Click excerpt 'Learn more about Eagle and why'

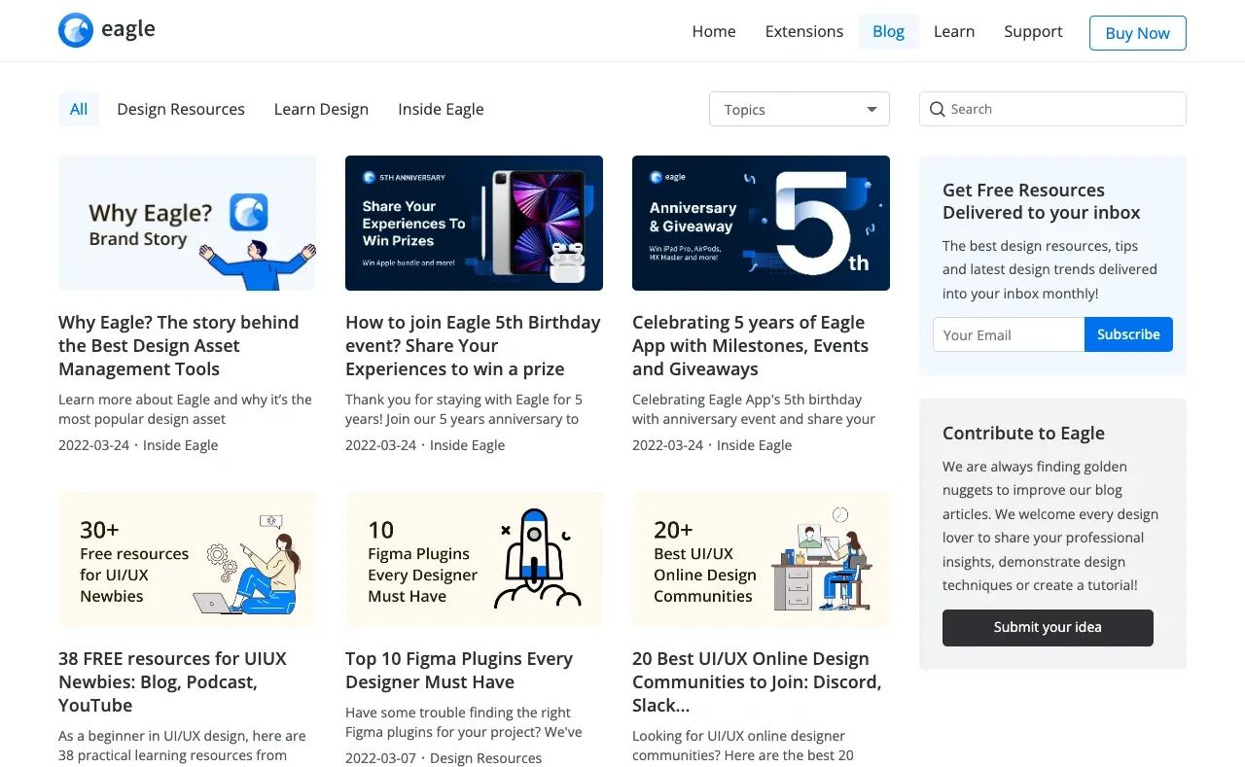click(185, 409)
